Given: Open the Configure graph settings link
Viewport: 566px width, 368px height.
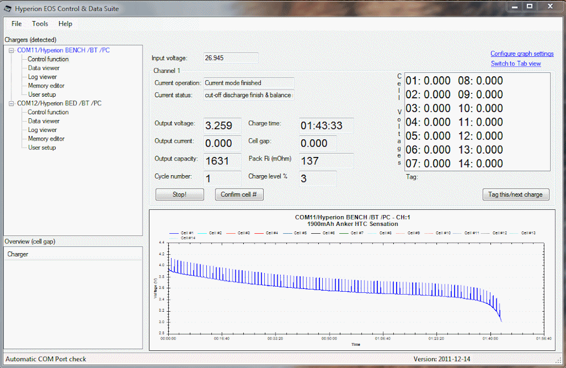Looking at the screenshot, I should point(522,53).
